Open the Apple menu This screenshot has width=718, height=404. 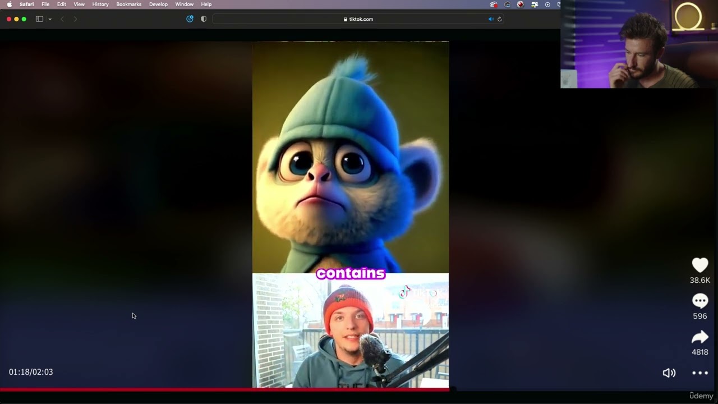[x=9, y=4]
